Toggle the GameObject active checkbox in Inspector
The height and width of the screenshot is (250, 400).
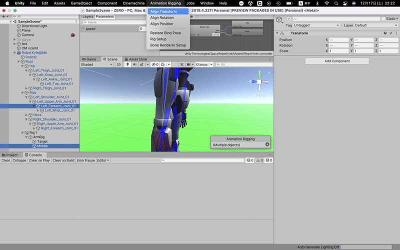(x=289, y=18)
